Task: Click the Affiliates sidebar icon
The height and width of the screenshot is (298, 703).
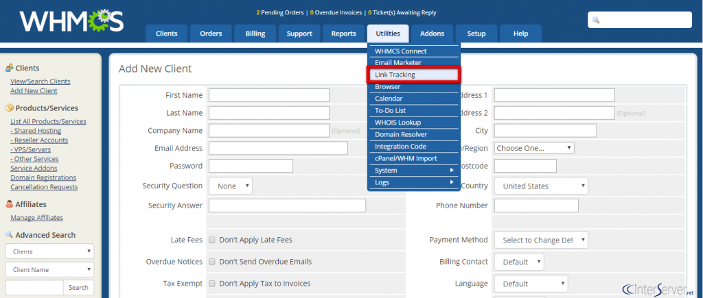Action: pyautogui.click(x=9, y=204)
